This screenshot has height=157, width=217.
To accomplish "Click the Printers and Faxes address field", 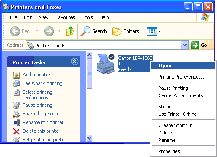I will point(107,45).
